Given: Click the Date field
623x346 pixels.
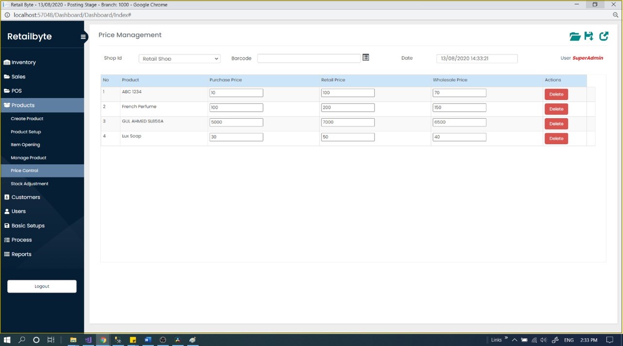Looking at the screenshot, I should point(477,58).
